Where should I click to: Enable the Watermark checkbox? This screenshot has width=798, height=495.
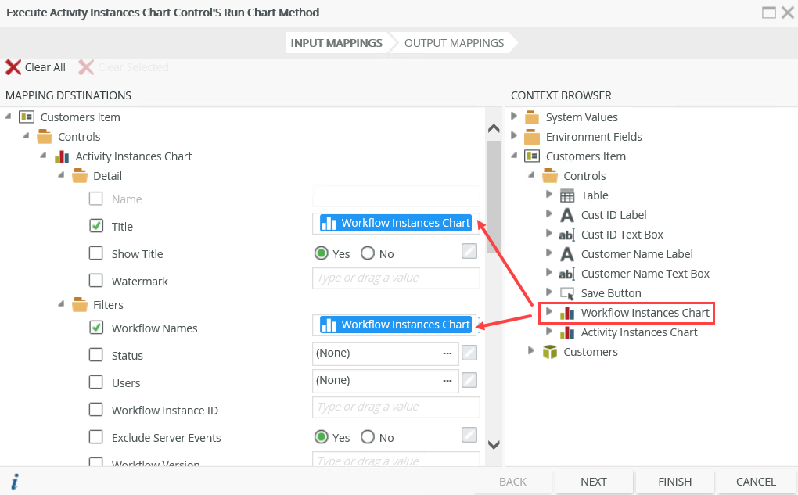tap(96, 281)
